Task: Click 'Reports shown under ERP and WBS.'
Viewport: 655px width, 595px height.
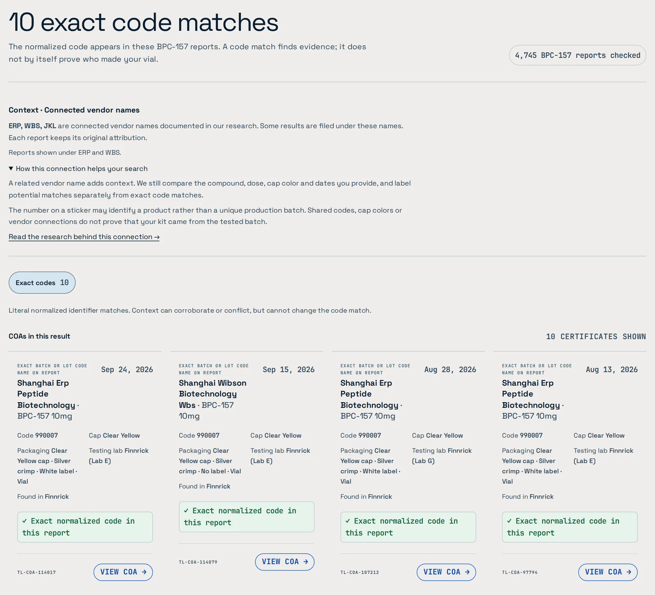Action: click(65, 152)
